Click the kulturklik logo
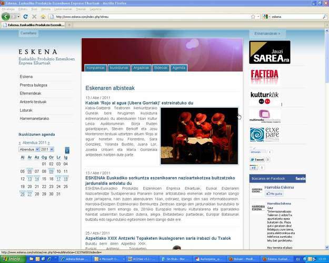Viewport: 329px width, 263px height. (x=265, y=98)
